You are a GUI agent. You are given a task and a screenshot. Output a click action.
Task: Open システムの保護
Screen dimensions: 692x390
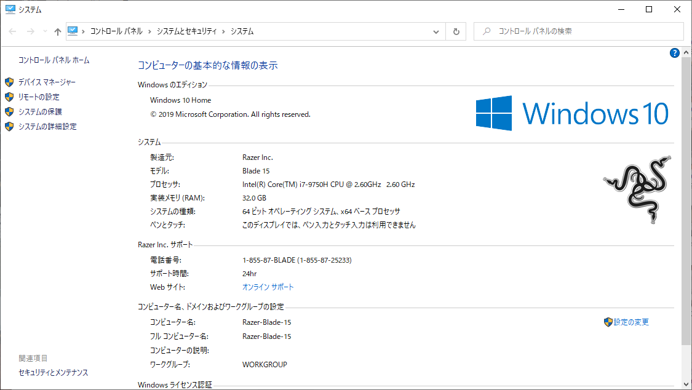click(40, 111)
